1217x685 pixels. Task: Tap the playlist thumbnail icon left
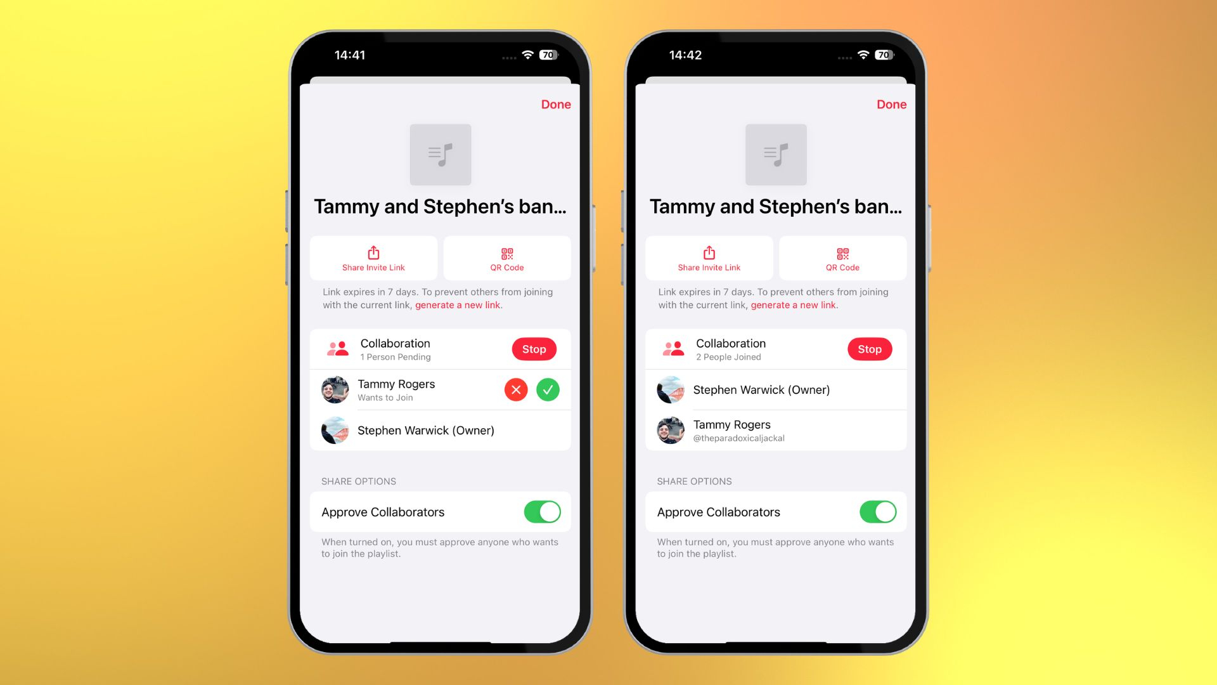click(441, 154)
